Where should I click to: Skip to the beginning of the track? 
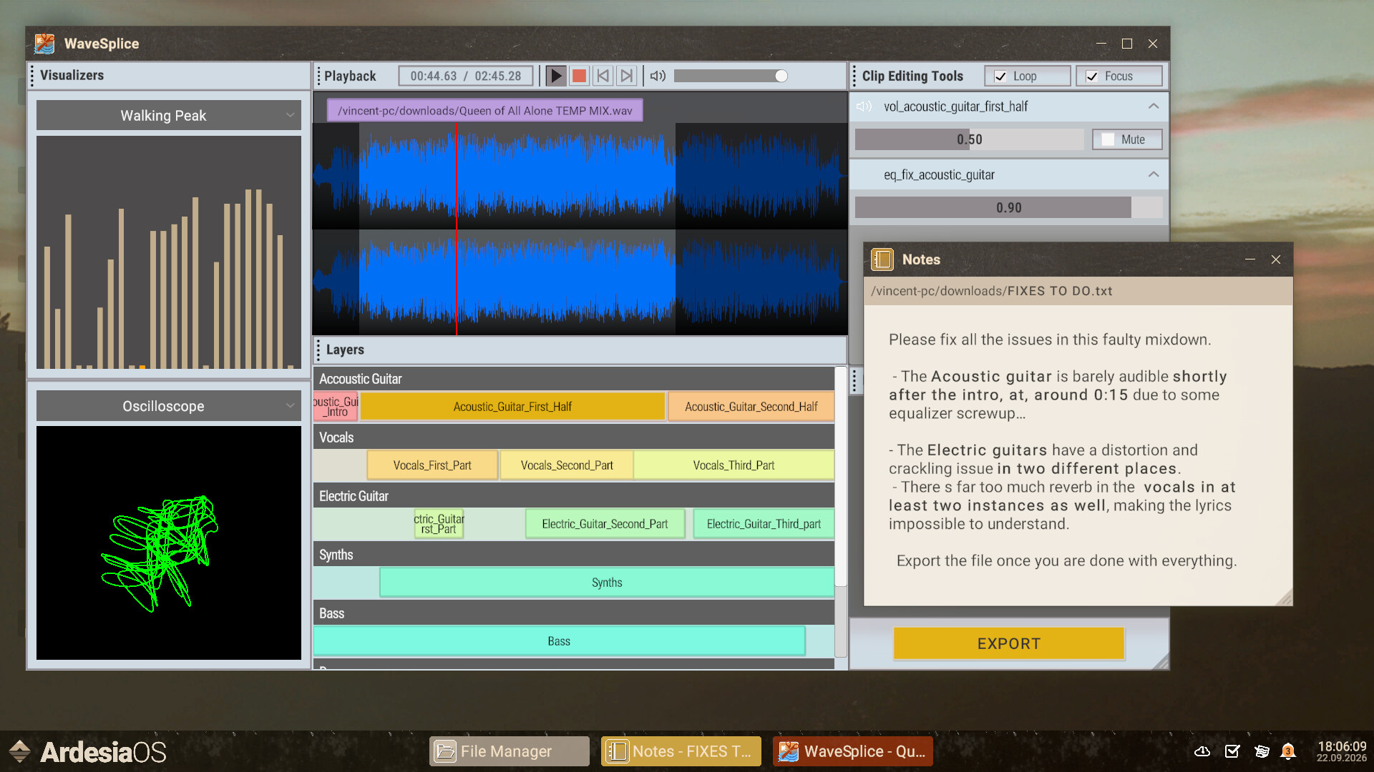[x=603, y=75]
